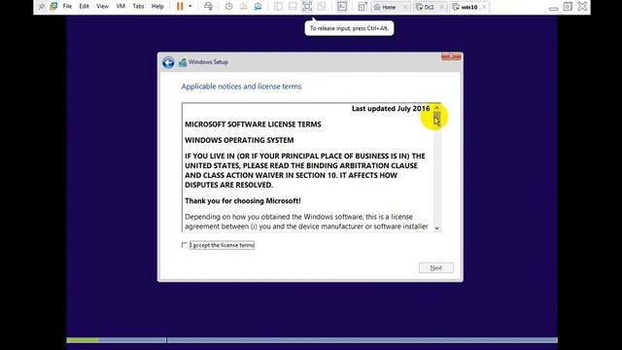Click the Next button

436,268
